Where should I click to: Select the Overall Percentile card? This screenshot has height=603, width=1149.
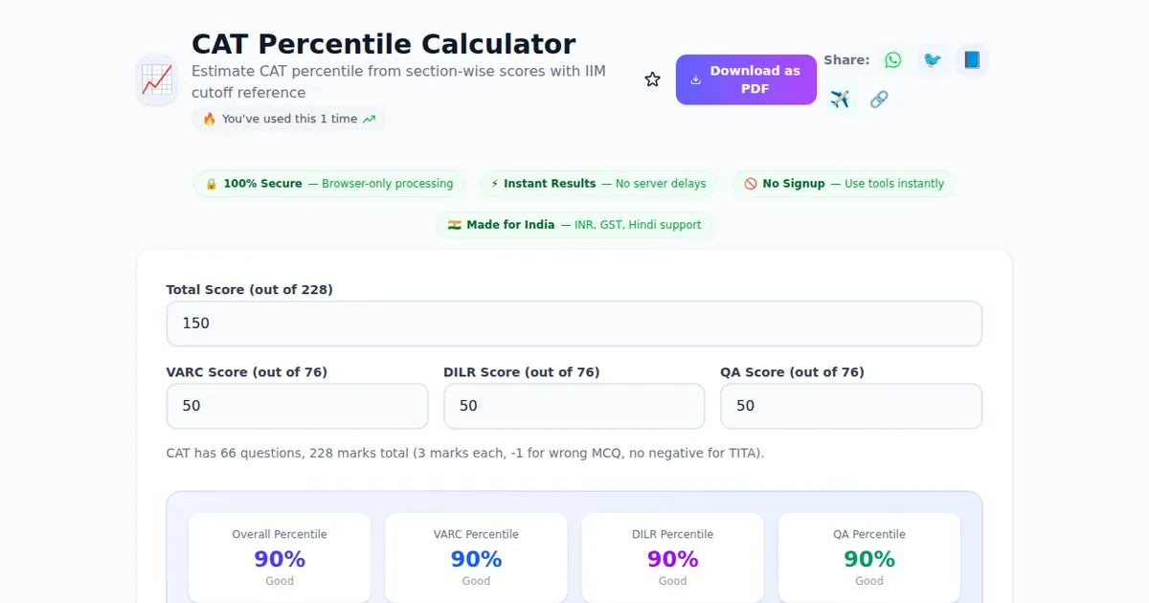(279, 558)
